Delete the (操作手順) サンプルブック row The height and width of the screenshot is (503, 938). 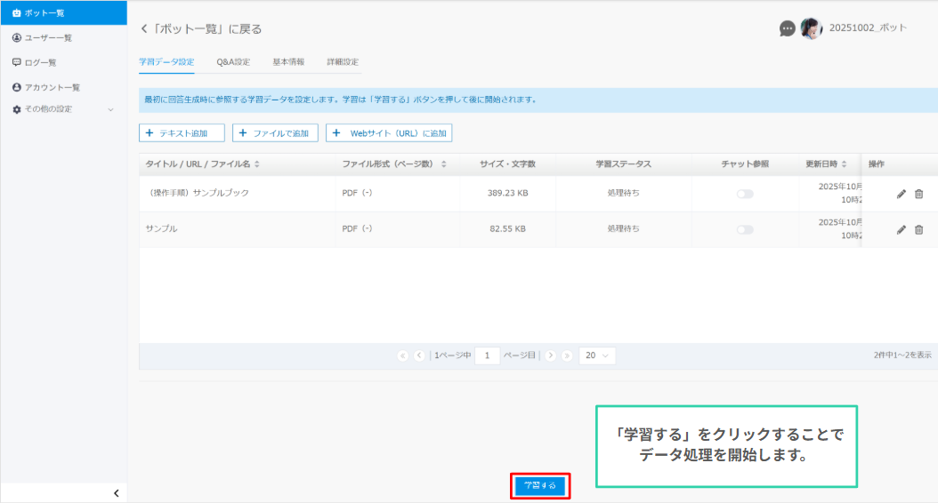tap(919, 194)
